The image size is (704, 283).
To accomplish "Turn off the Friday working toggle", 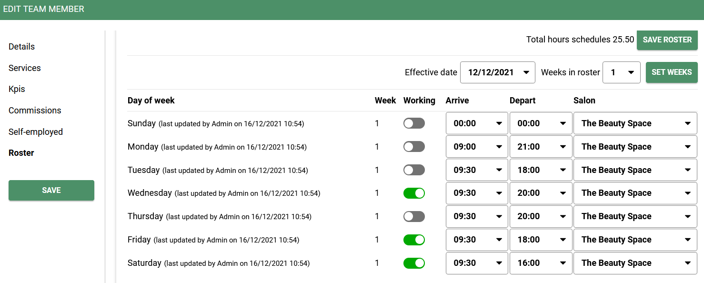I will [x=414, y=240].
